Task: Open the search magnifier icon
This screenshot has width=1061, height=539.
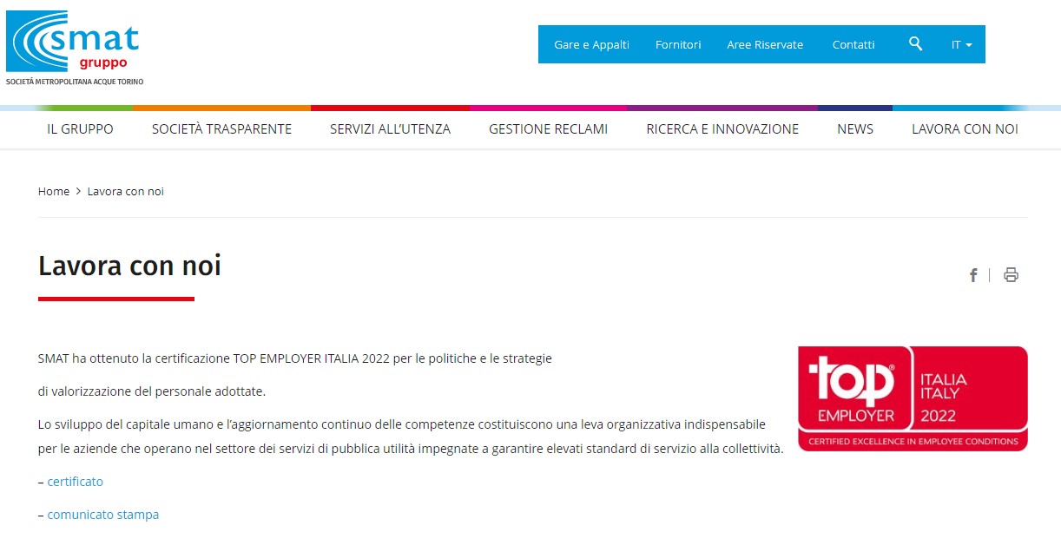Action: 915,44
